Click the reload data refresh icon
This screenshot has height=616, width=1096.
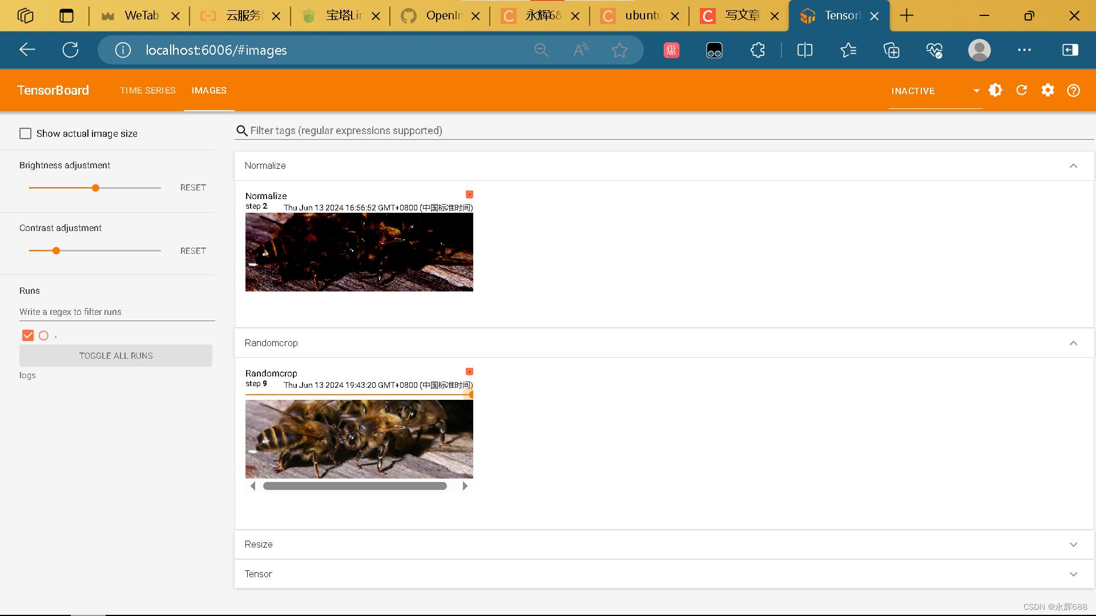[x=1021, y=90]
